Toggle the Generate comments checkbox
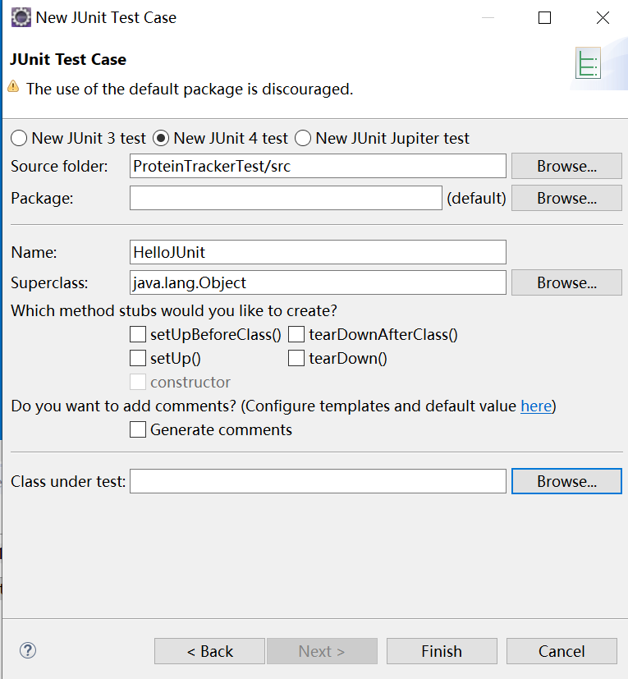628x679 pixels. (x=138, y=429)
